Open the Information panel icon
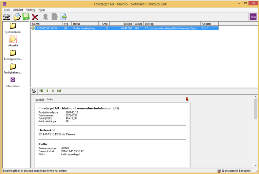259x174 pixels. (x=13, y=82)
